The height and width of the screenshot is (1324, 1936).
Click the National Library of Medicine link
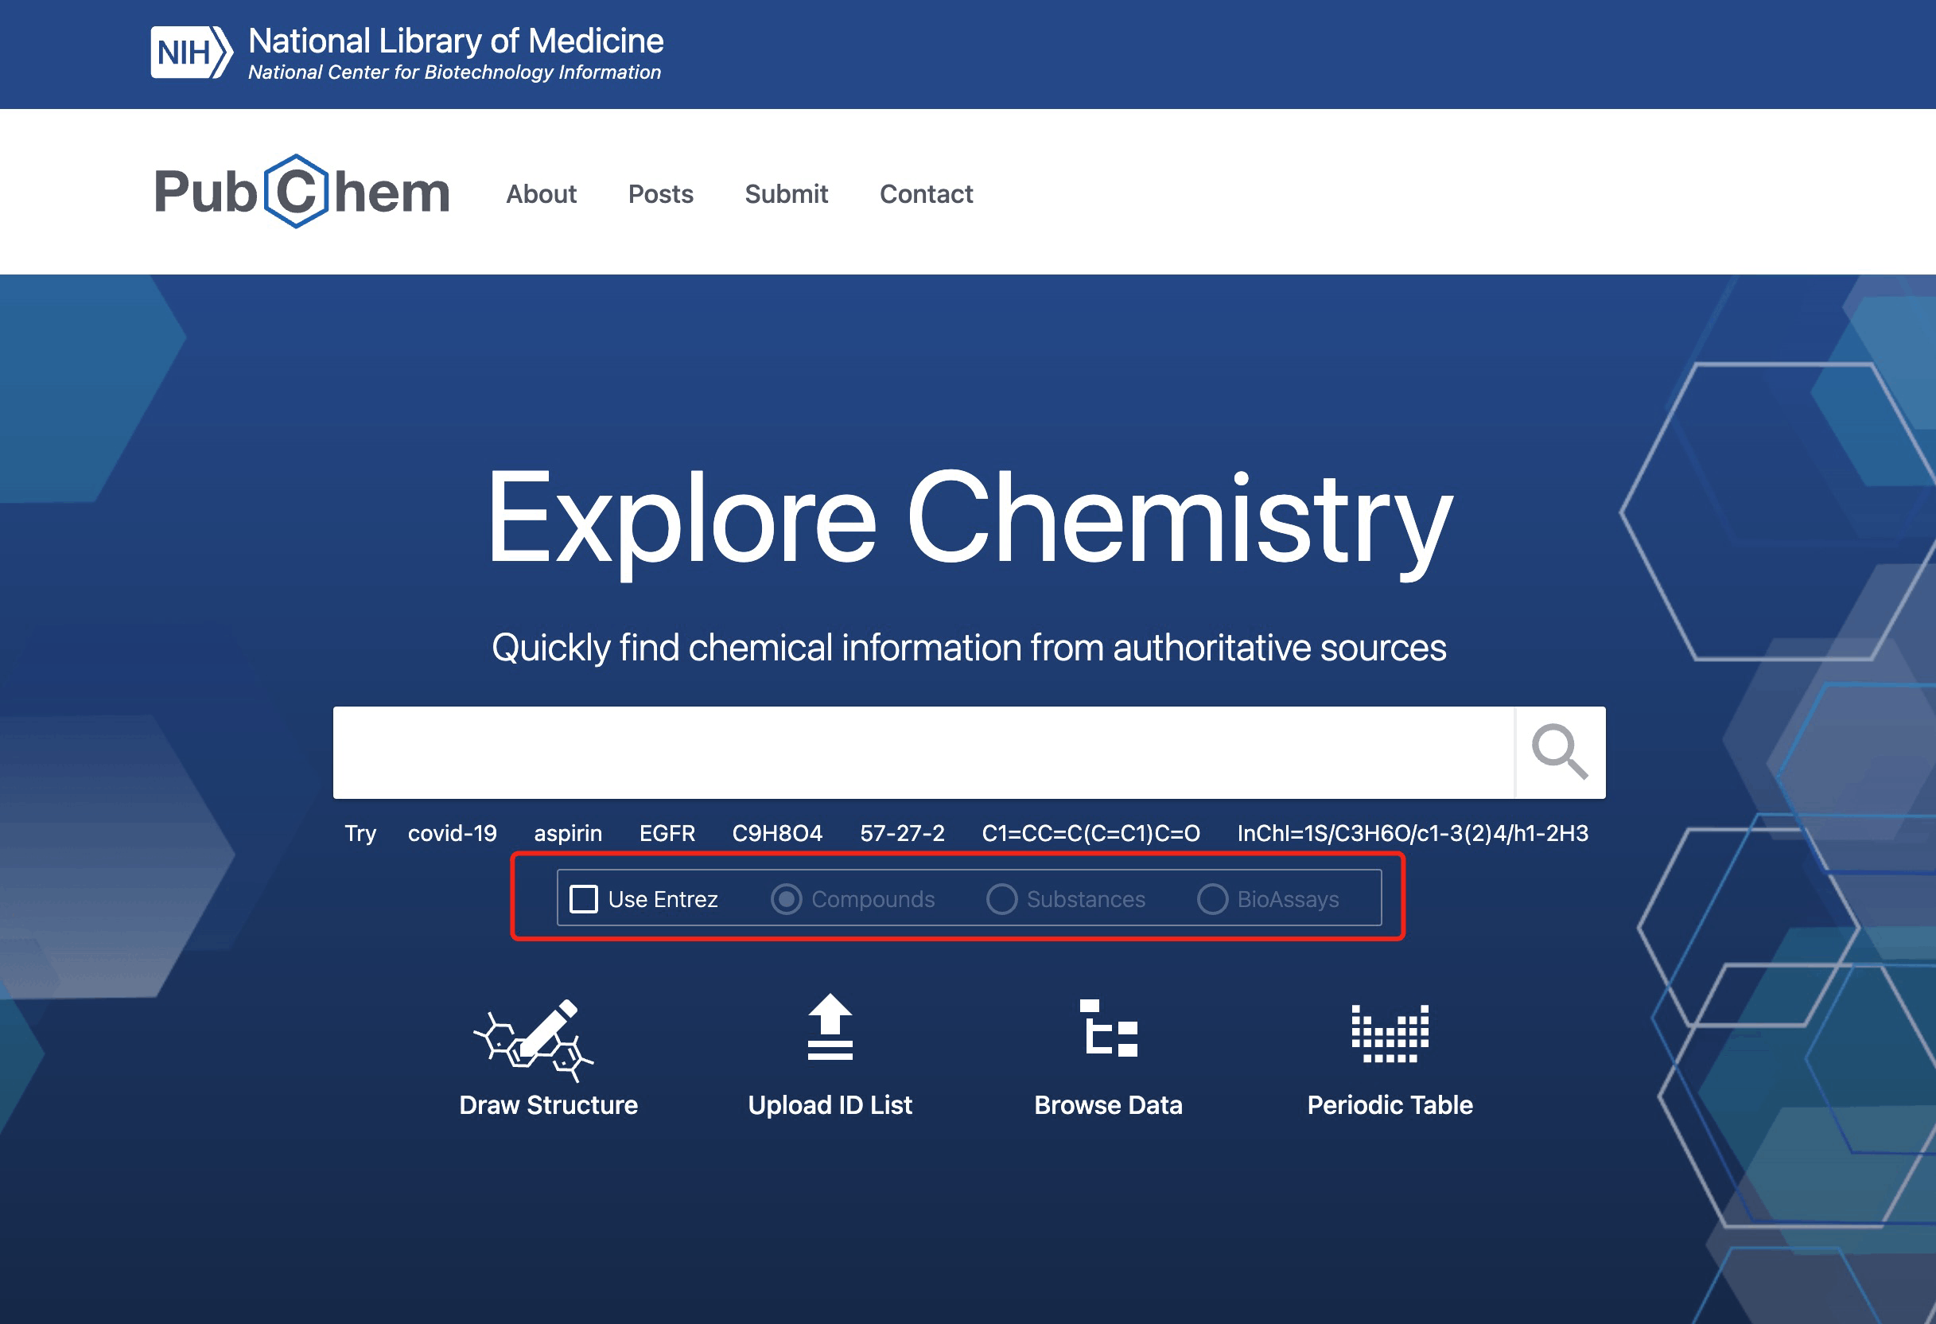(456, 41)
